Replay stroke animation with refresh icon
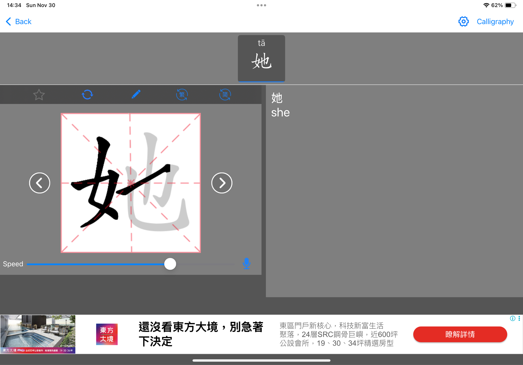 click(87, 95)
